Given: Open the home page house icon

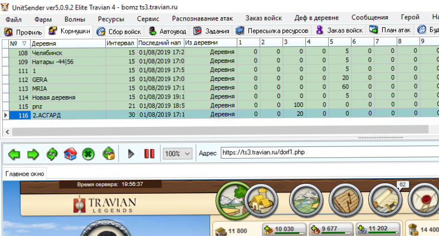Looking at the screenshot, I should point(70,154).
